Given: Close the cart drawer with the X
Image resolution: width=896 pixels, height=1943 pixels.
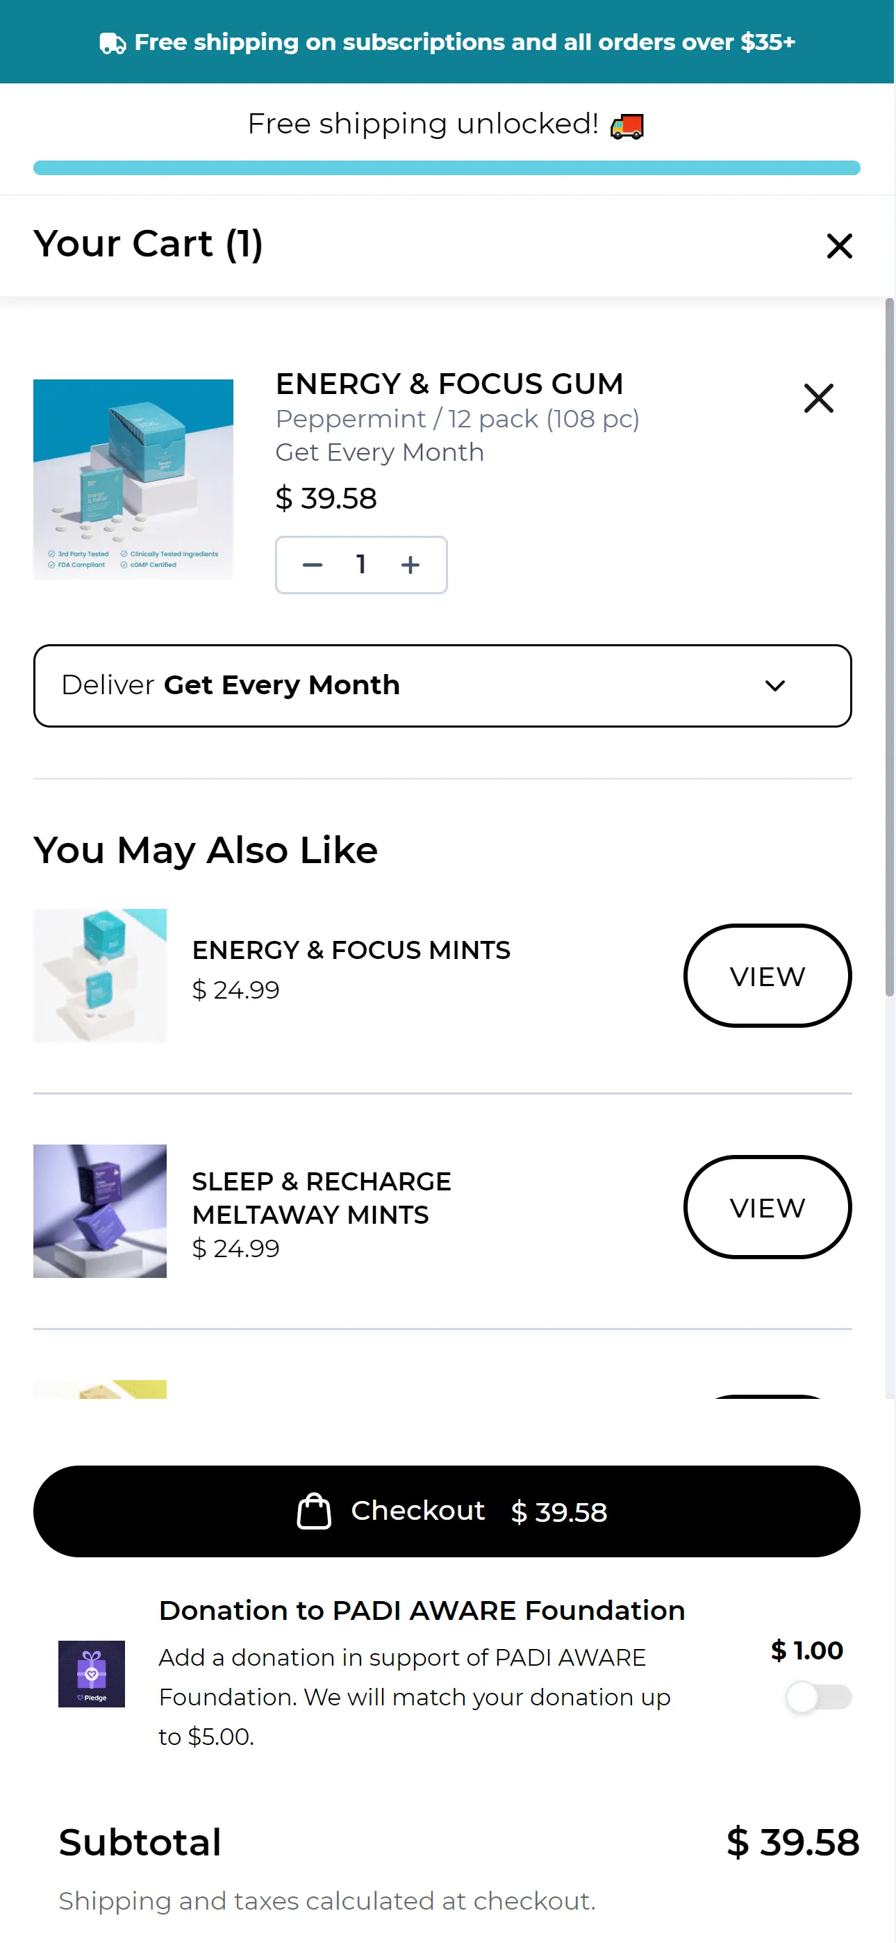Looking at the screenshot, I should coord(838,246).
